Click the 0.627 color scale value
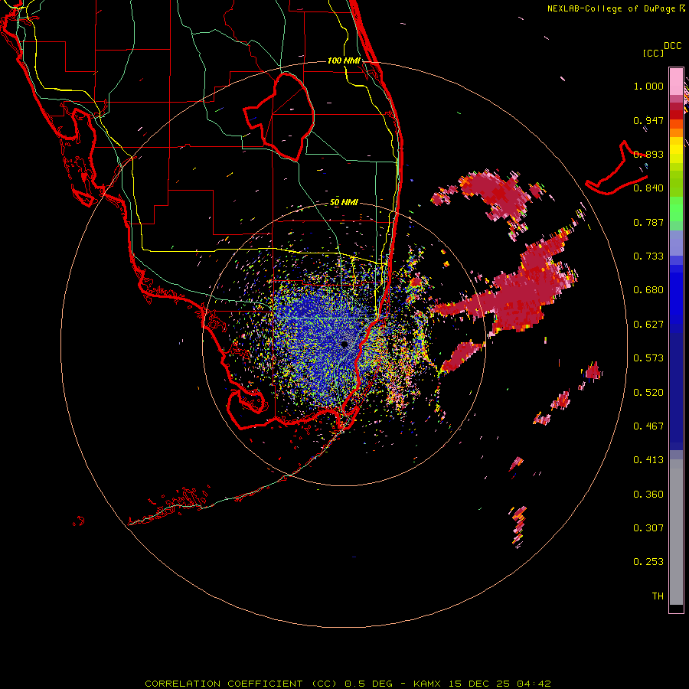Image resolution: width=689 pixels, height=689 pixels. click(x=648, y=325)
